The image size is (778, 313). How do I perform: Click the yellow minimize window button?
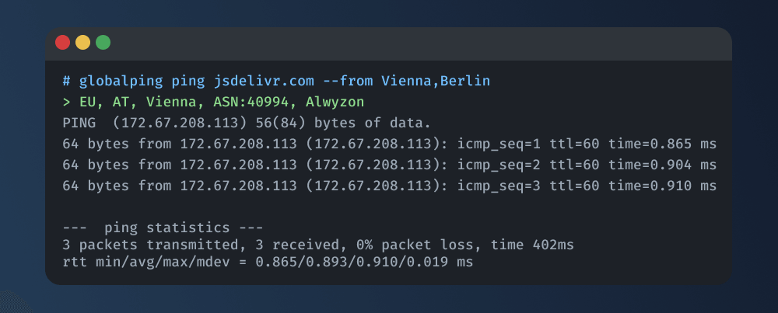tap(82, 43)
